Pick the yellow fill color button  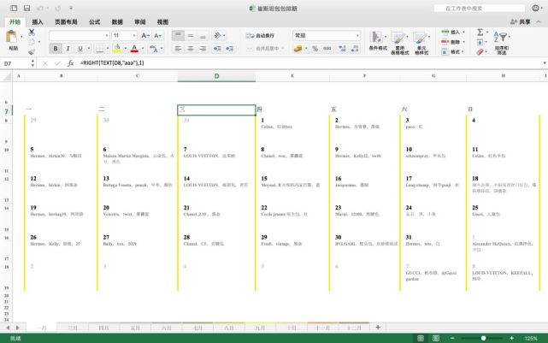coord(117,49)
